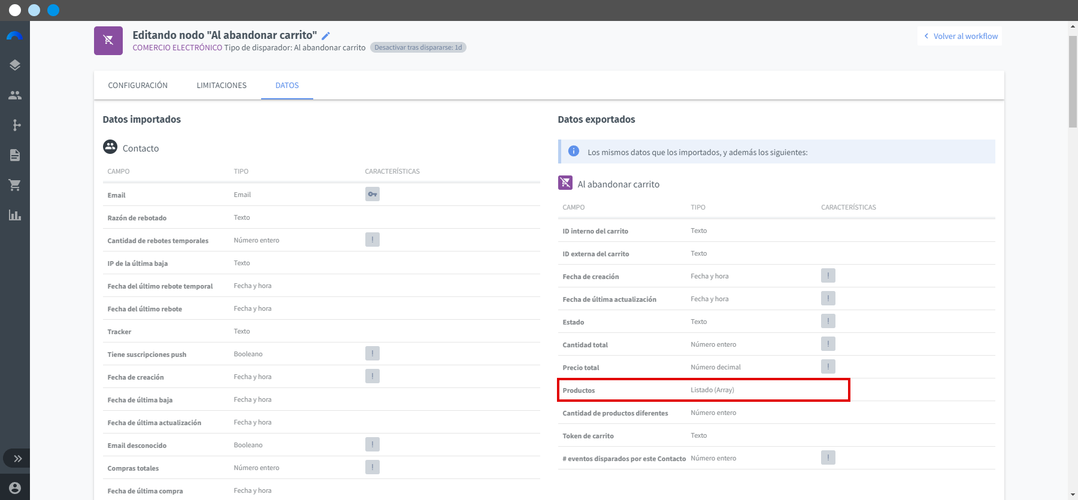
Task: Click the COMERCIO ELECTRÓNICO category text
Action: [x=177, y=48]
